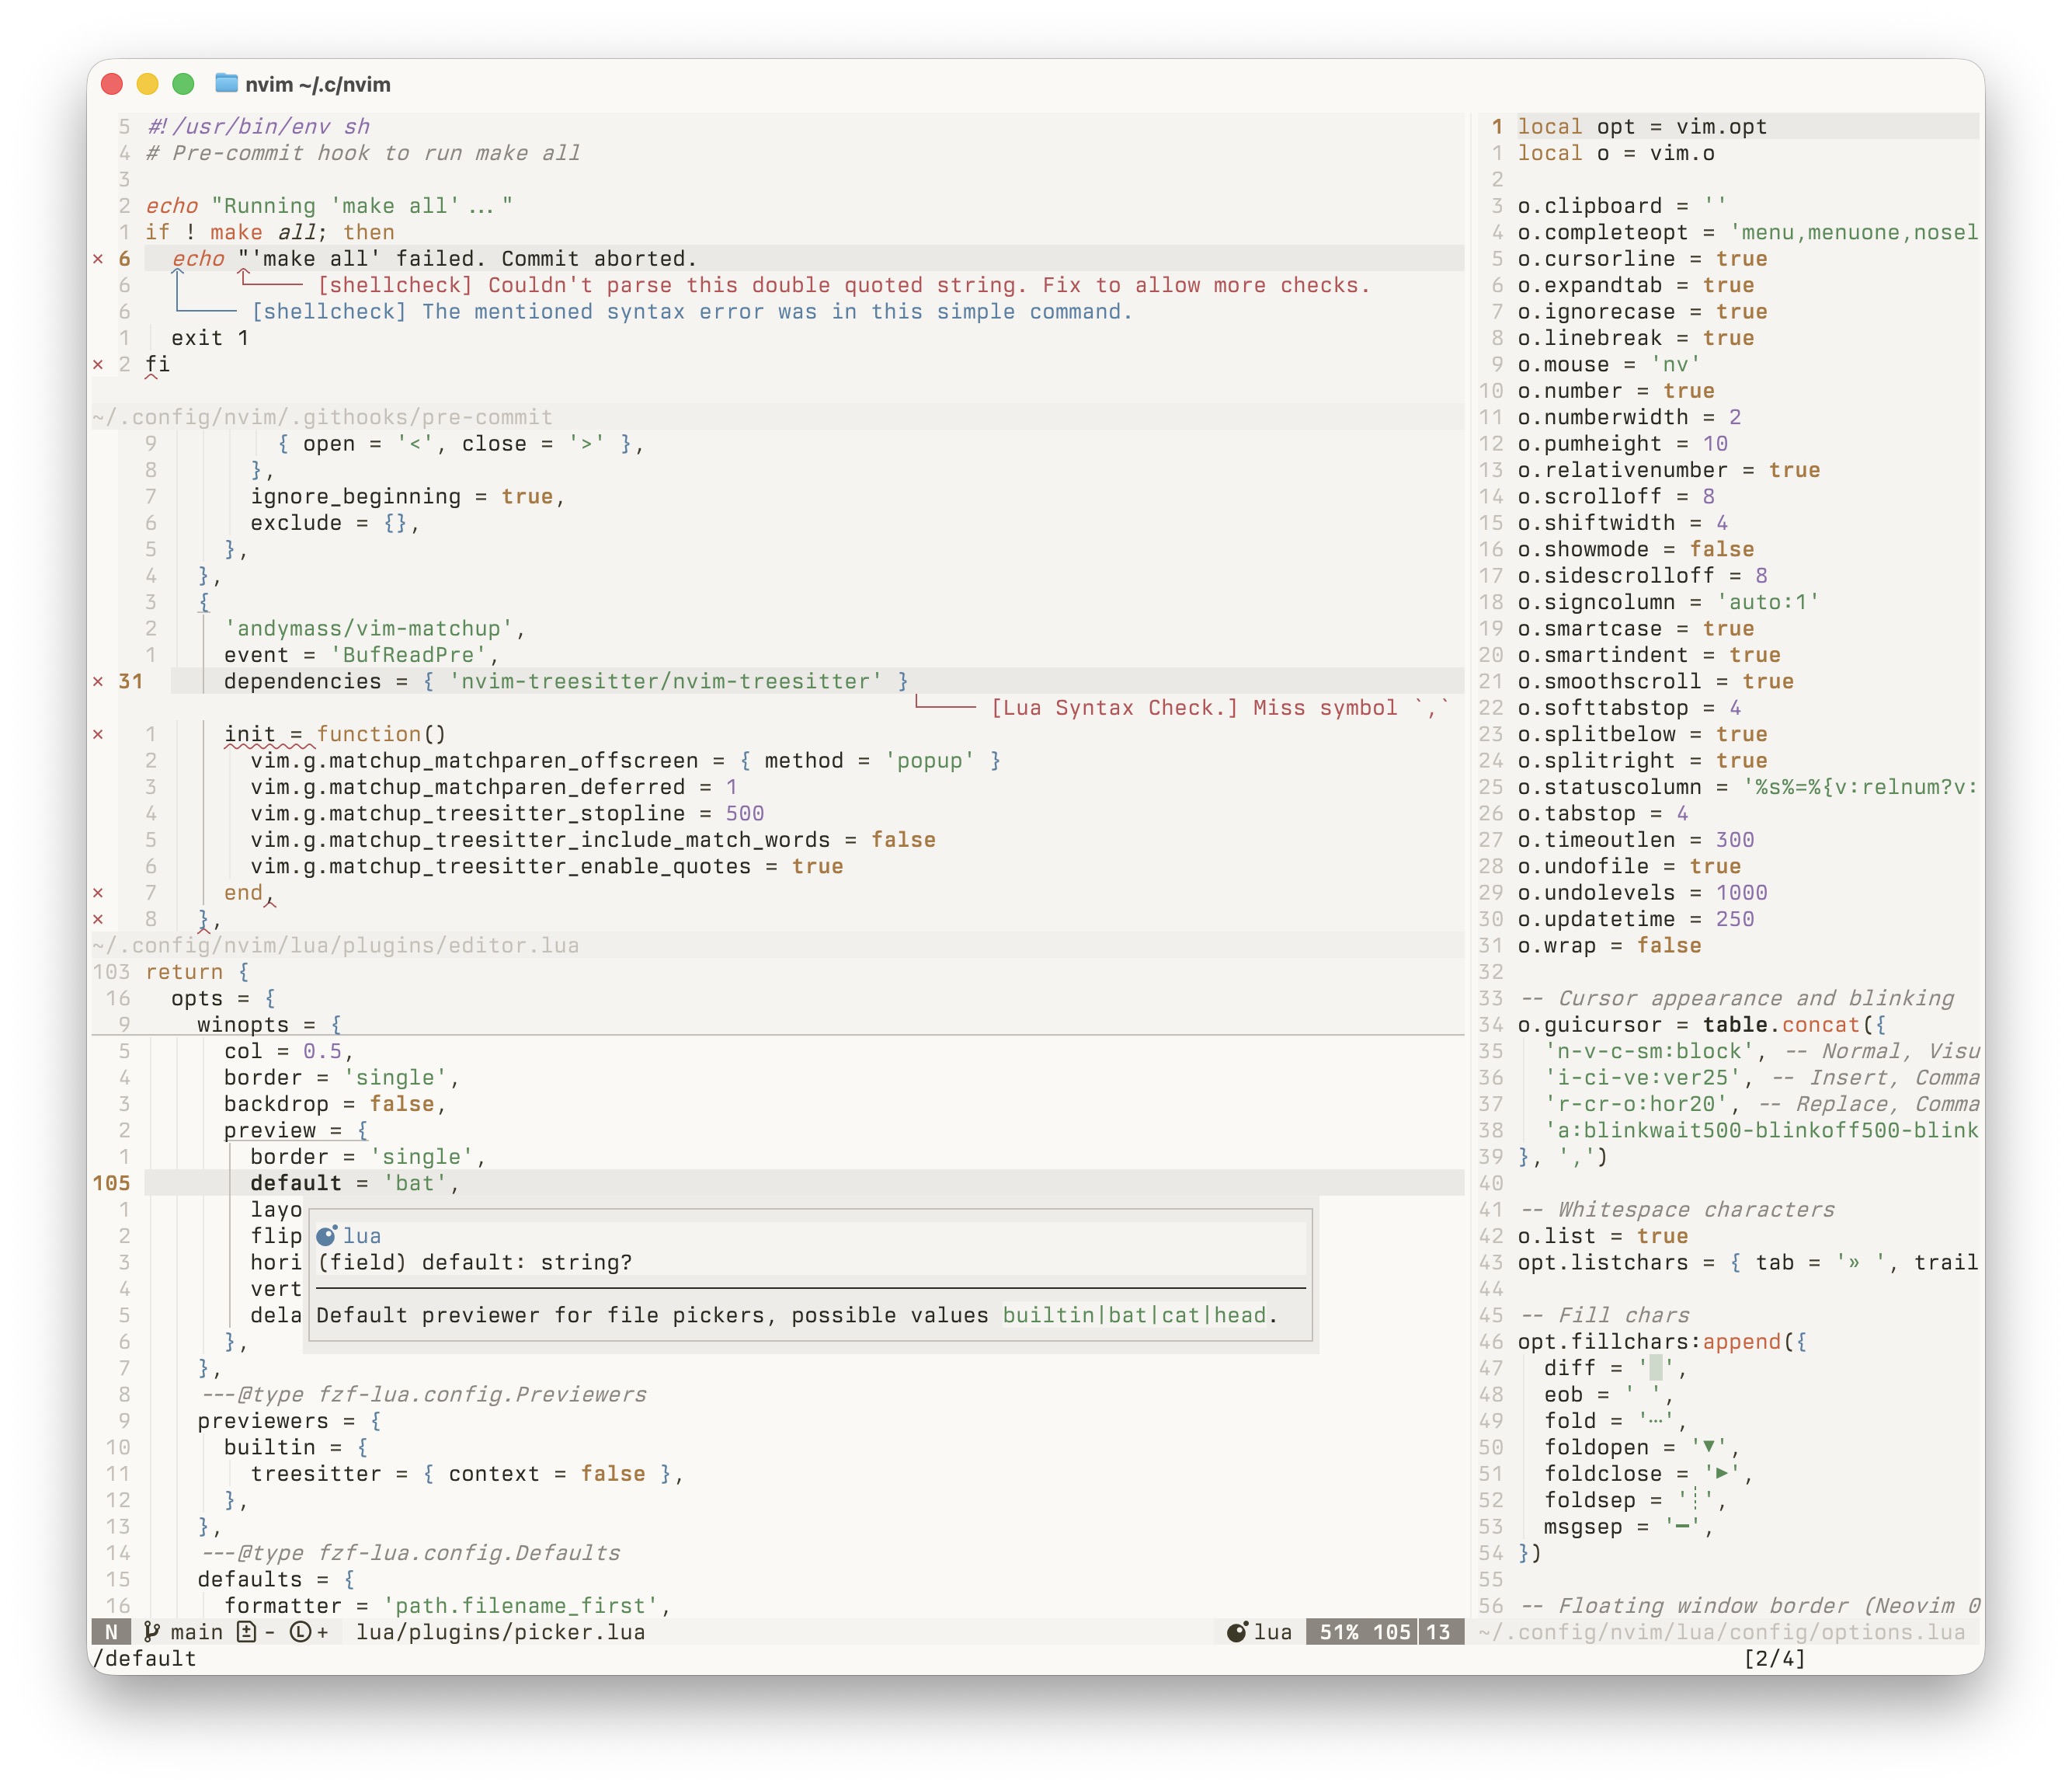The width and height of the screenshot is (2072, 1790).
Task: Click the diff file icon in statusline
Action: coord(246,1632)
